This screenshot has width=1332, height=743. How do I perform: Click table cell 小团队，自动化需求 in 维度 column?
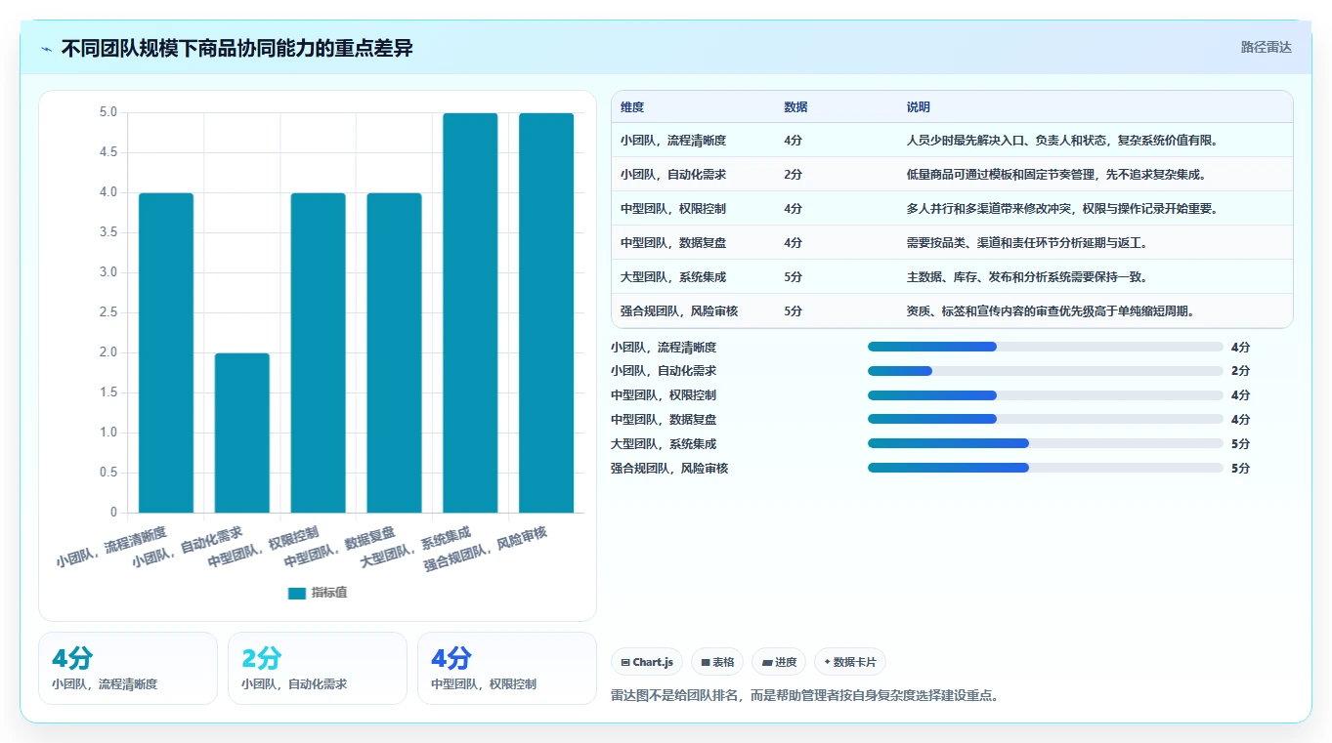[673, 175]
